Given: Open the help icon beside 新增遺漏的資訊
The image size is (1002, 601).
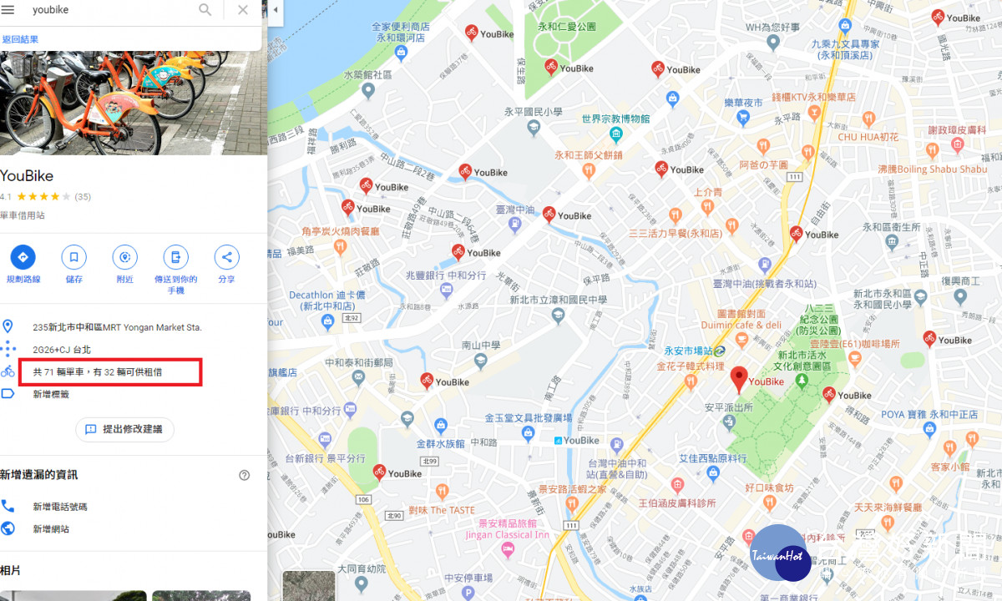Looking at the screenshot, I should [244, 475].
